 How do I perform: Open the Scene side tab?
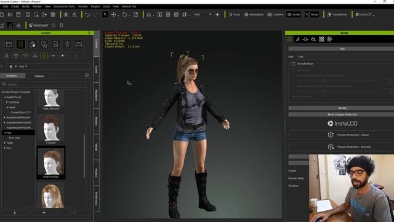point(96,70)
